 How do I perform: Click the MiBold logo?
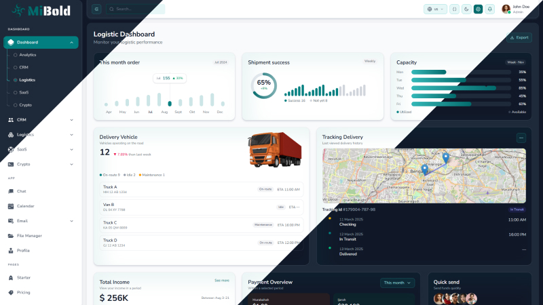41,11
